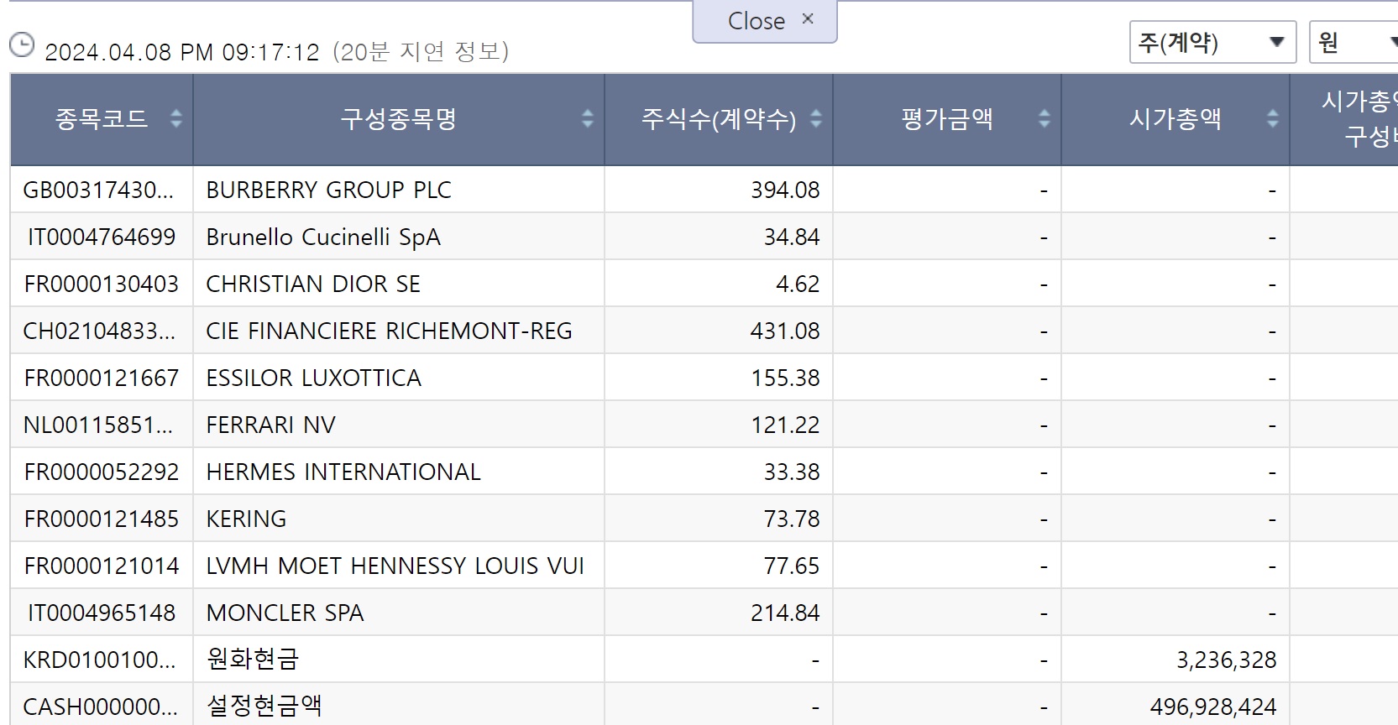This screenshot has height=725, width=1398.
Task: Click the 종목코드 column header label
Action: pyautogui.click(x=102, y=119)
